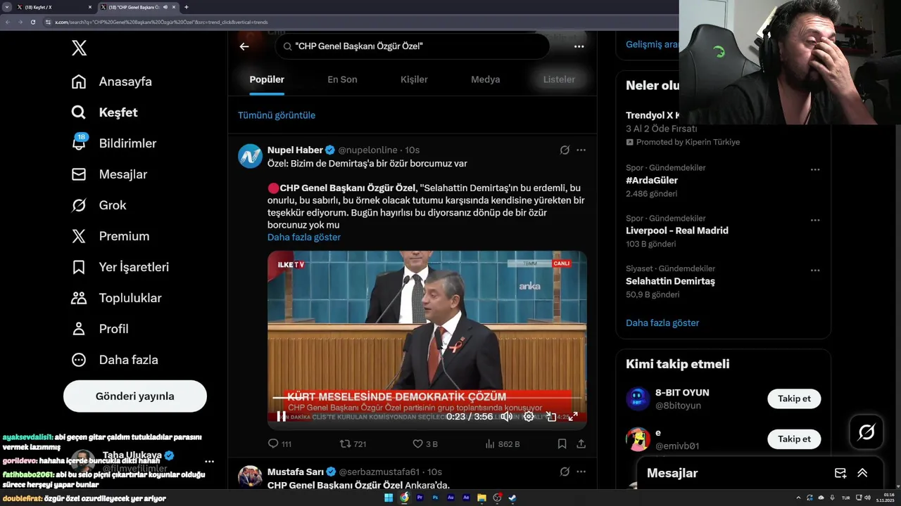Click the X logo in the sidebar
Image resolution: width=901 pixels, height=506 pixels.
(x=79, y=48)
